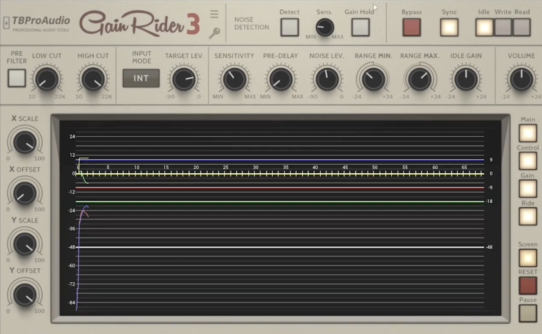Toggle the noise Detect button
Viewport: 542px width, 334px height.
(290, 28)
